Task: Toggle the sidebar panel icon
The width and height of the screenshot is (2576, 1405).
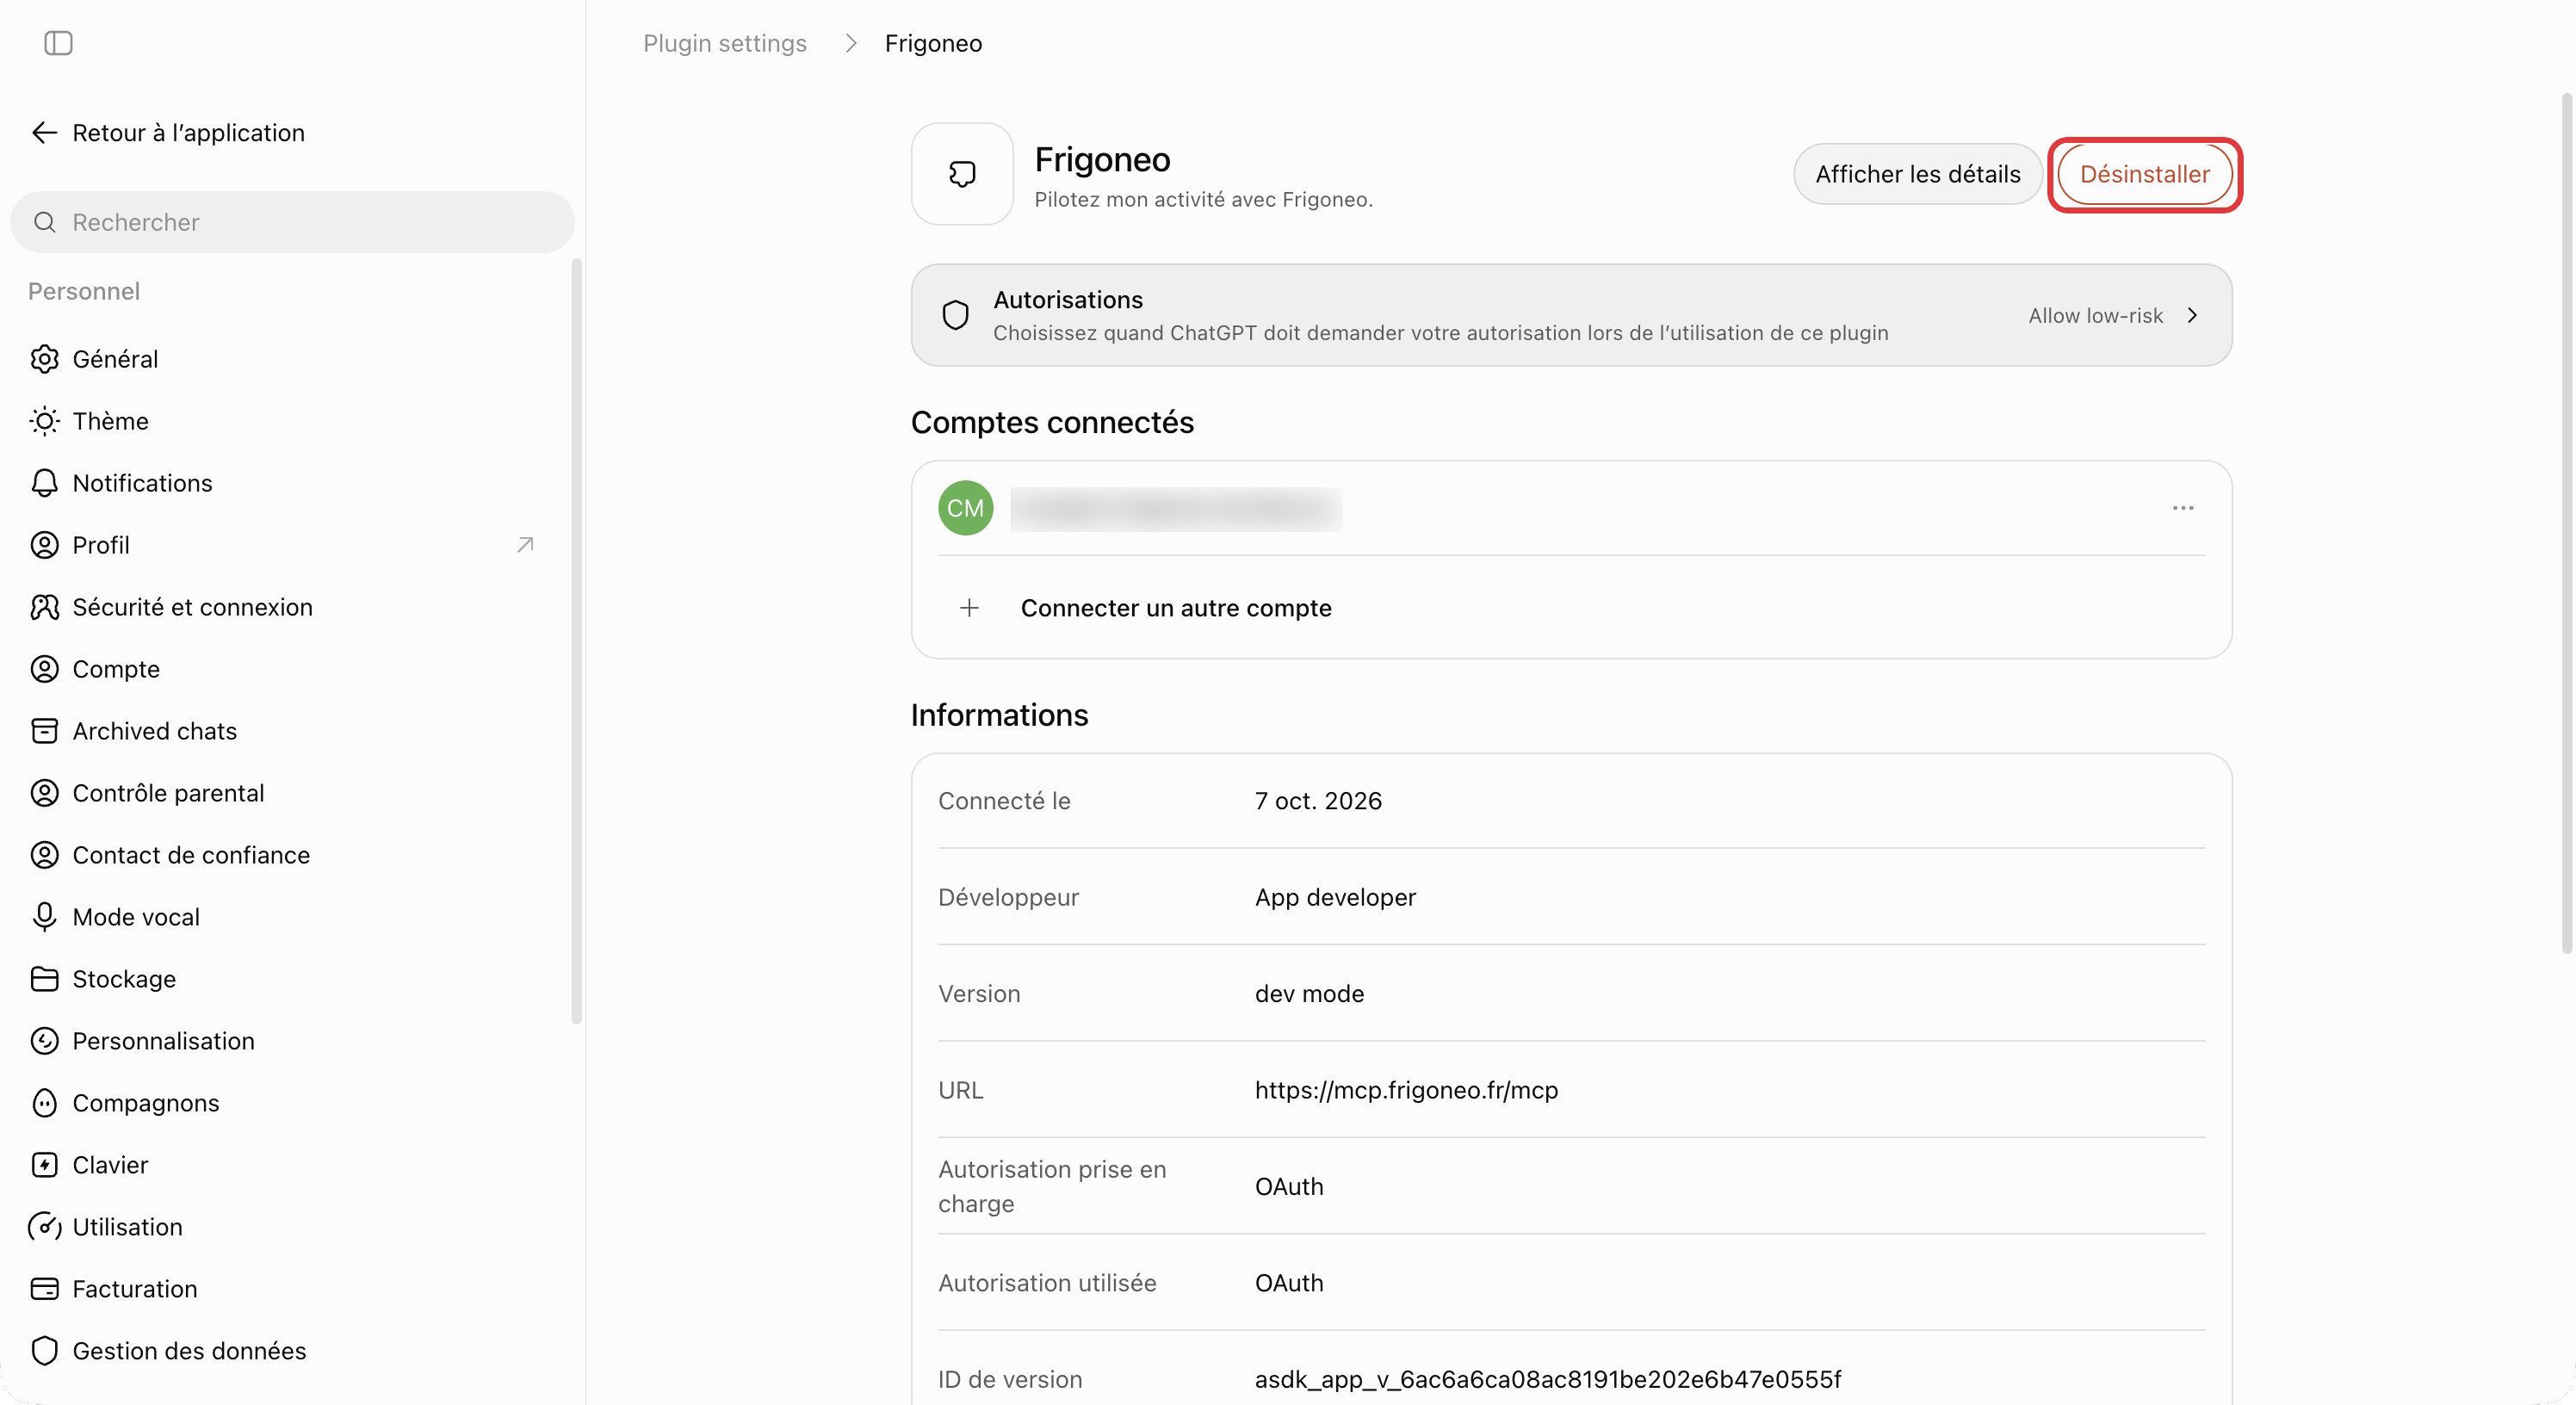Action: coord(58,43)
